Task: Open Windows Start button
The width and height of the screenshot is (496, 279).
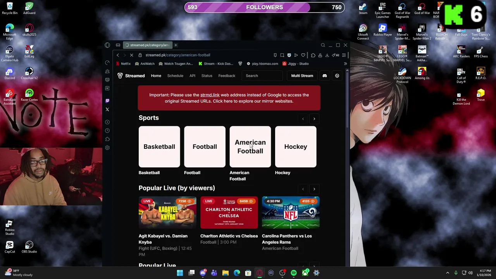Action: click(x=180, y=273)
